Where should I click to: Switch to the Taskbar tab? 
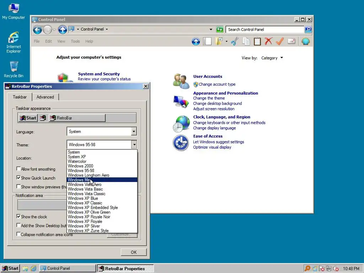click(20, 97)
